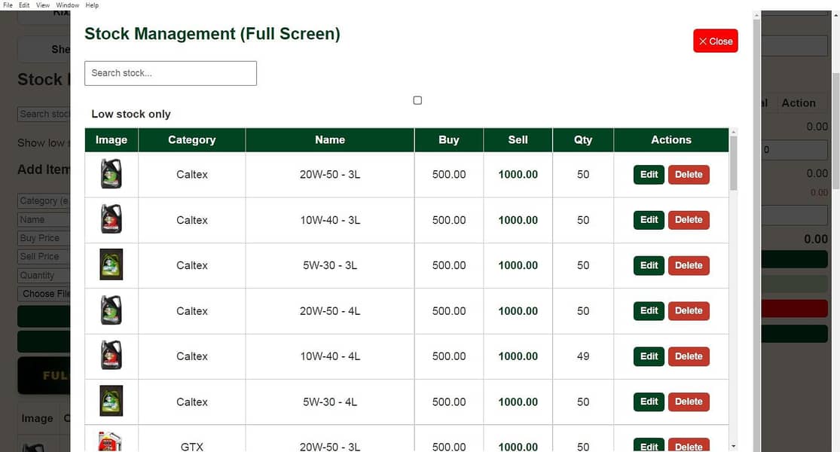Click the stock table scroll up arrow
Image resolution: width=840 pixels, height=452 pixels.
[733, 132]
